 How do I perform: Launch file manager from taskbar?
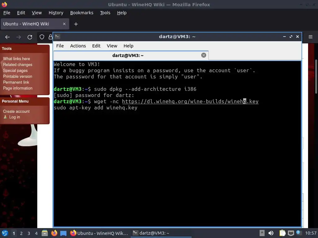point(45,233)
